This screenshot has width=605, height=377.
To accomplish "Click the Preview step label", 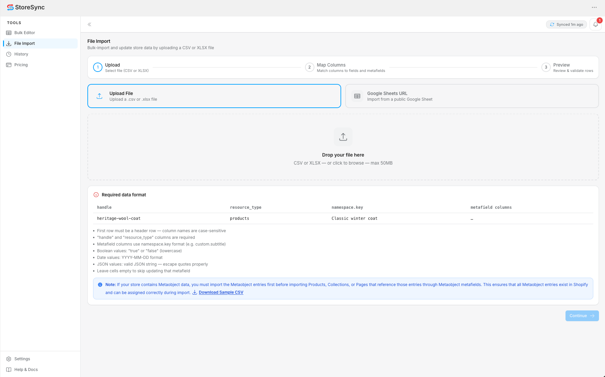I will pos(561,65).
